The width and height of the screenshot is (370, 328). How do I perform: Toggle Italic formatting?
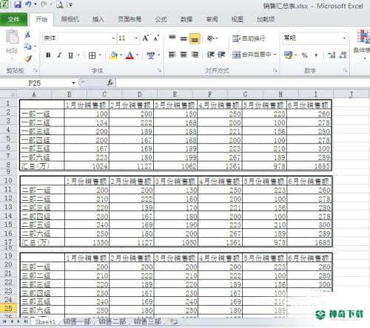[x=59, y=55]
